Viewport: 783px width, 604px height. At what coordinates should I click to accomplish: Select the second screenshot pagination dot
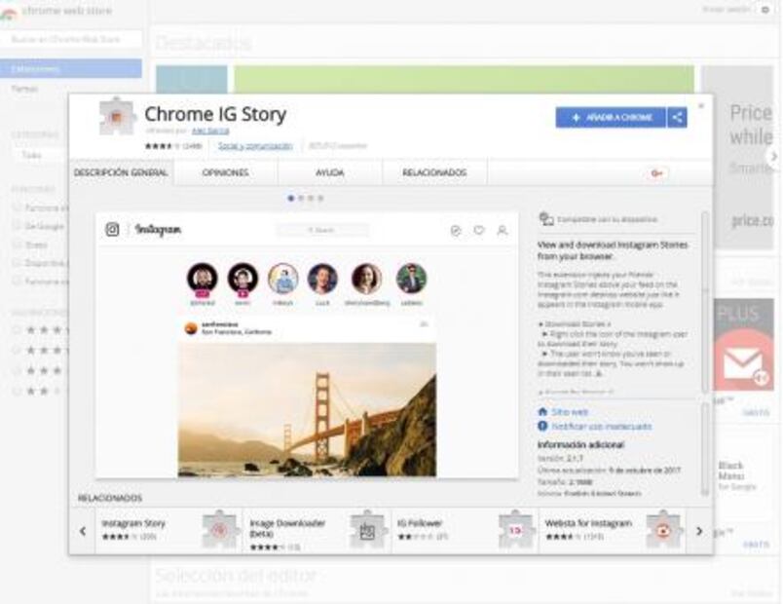[299, 196]
